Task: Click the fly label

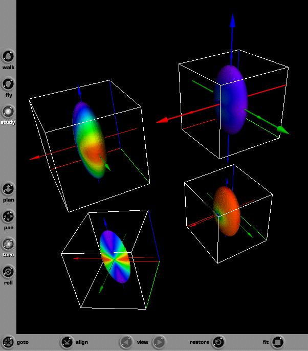Action: point(9,95)
